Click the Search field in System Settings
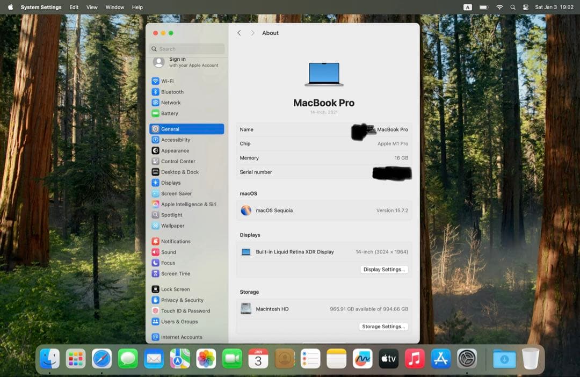Screen dimensions: 580x377 [186, 49]
